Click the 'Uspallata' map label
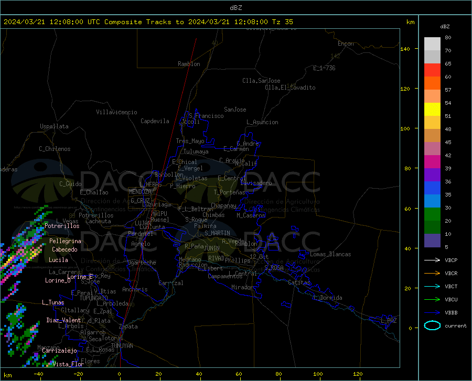Image resolution: width=472 pixels, height=381 pixels. [54, 126]
